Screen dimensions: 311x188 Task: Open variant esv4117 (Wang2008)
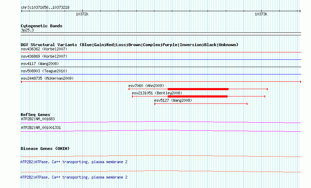(40, 64)
